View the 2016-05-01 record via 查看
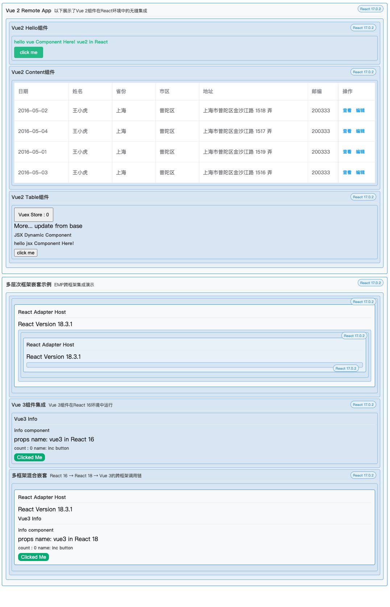This screenshot has height=607, width=390. 347,152
